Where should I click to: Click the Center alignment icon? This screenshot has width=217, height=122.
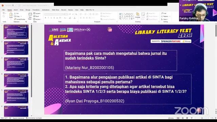point(84,18)
